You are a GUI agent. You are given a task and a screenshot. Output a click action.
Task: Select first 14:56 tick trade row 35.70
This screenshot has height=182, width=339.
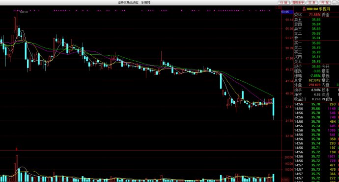tap(316, 104)
